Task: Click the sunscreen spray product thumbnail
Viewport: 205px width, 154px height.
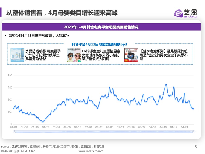Action: coord(17,55)
